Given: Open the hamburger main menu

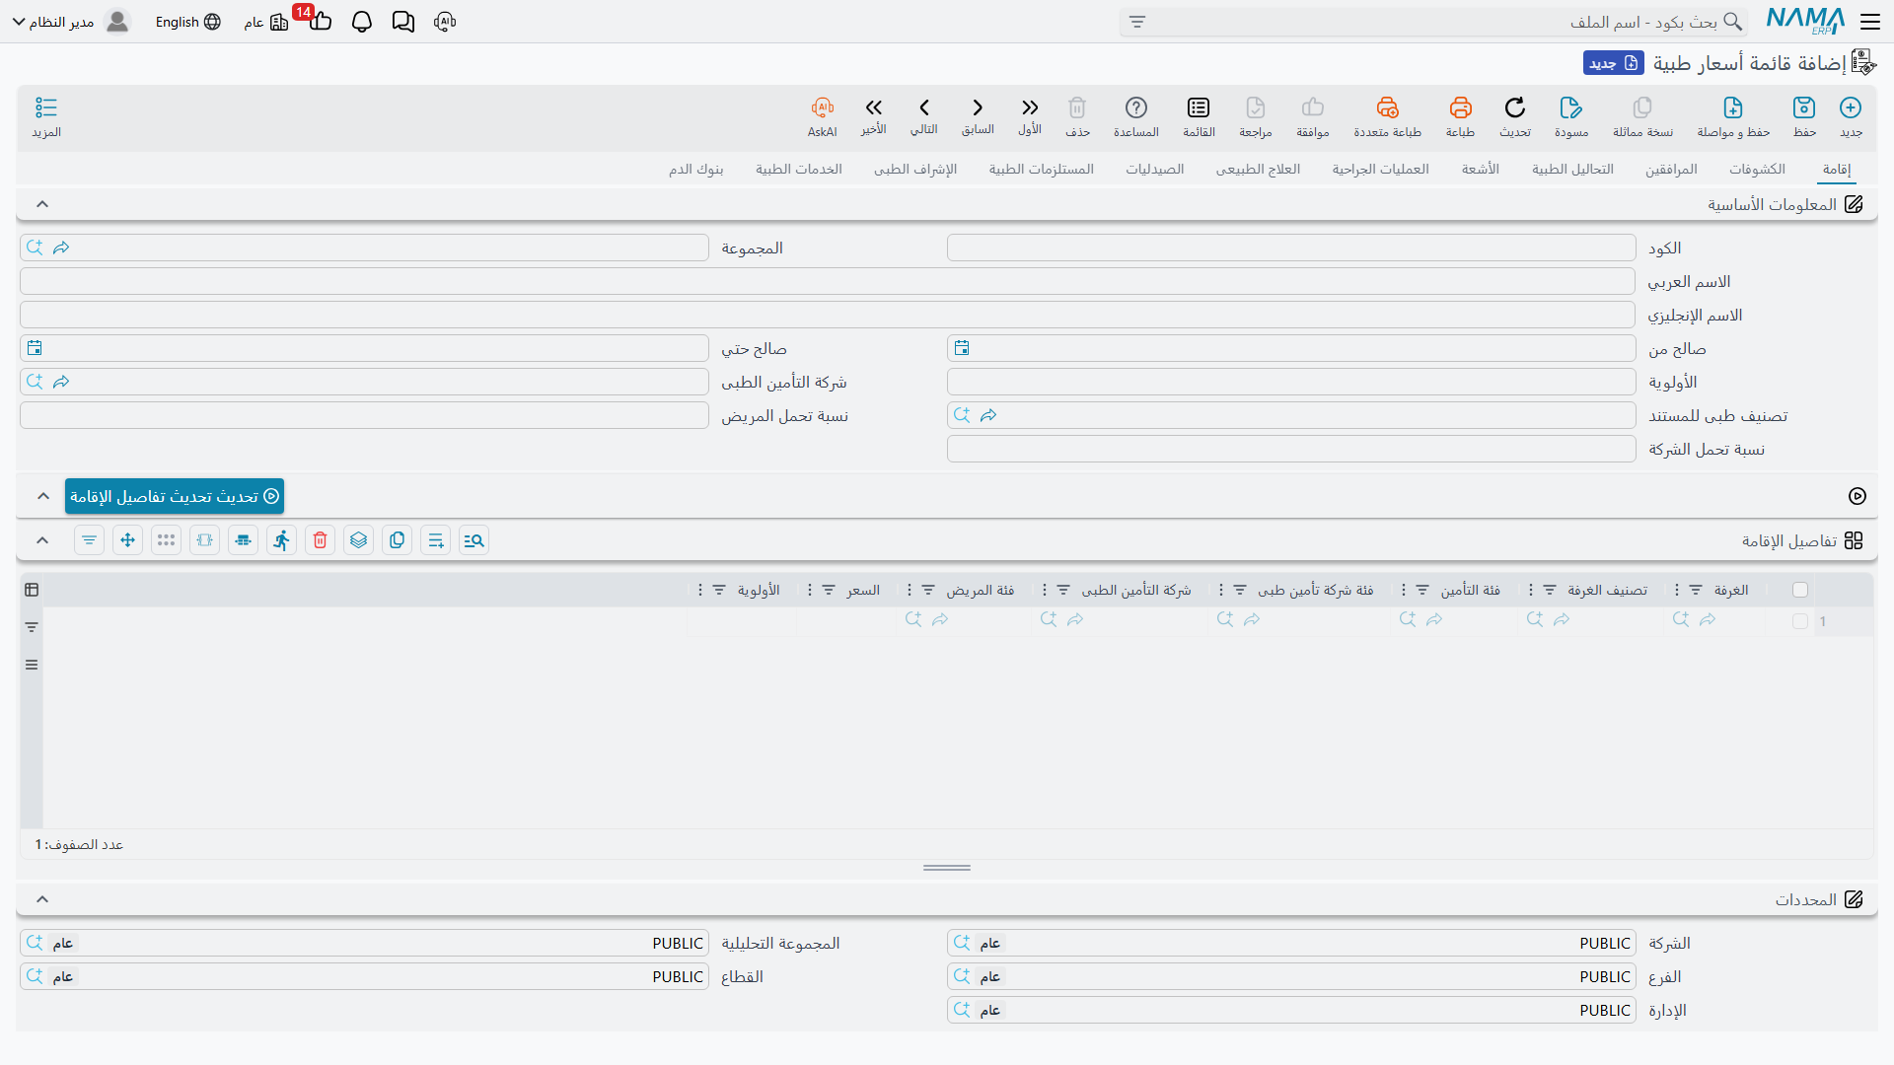Looking at the screenshot, I should pos(1870,22).
